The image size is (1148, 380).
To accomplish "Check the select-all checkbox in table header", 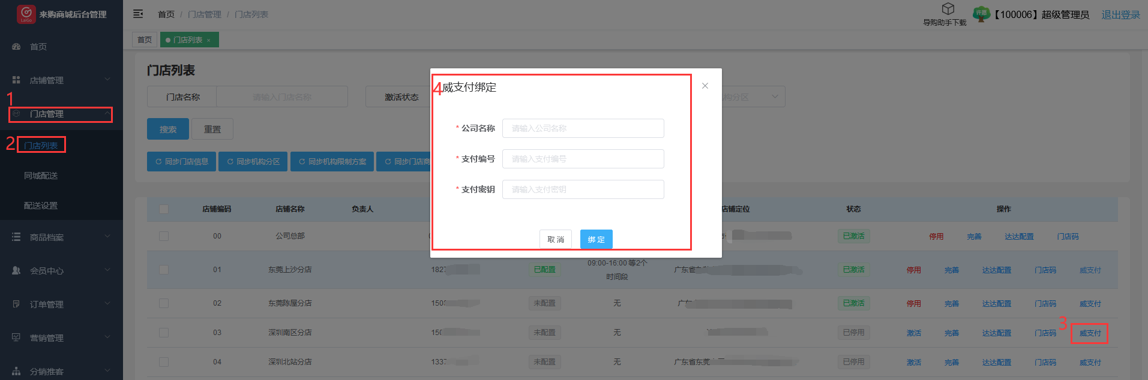I will [x=164, y=209].
